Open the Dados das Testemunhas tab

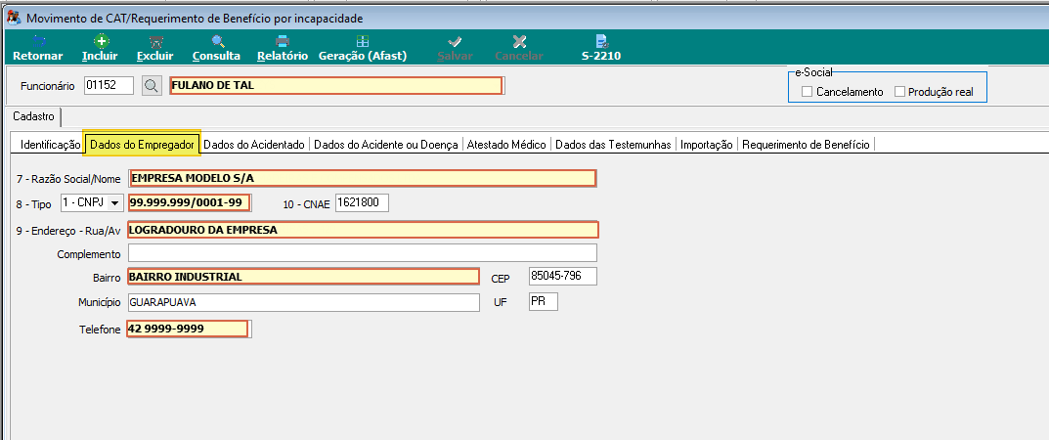coord(613,145)
